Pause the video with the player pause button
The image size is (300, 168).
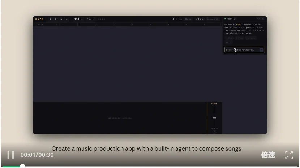click(x=11, y=155)
